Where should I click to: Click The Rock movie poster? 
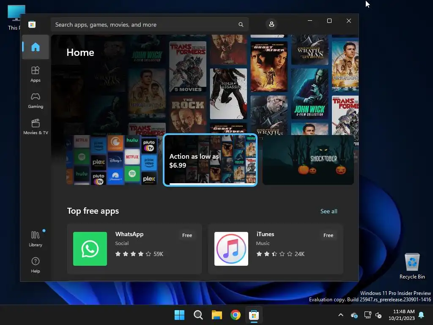(188, 114)
